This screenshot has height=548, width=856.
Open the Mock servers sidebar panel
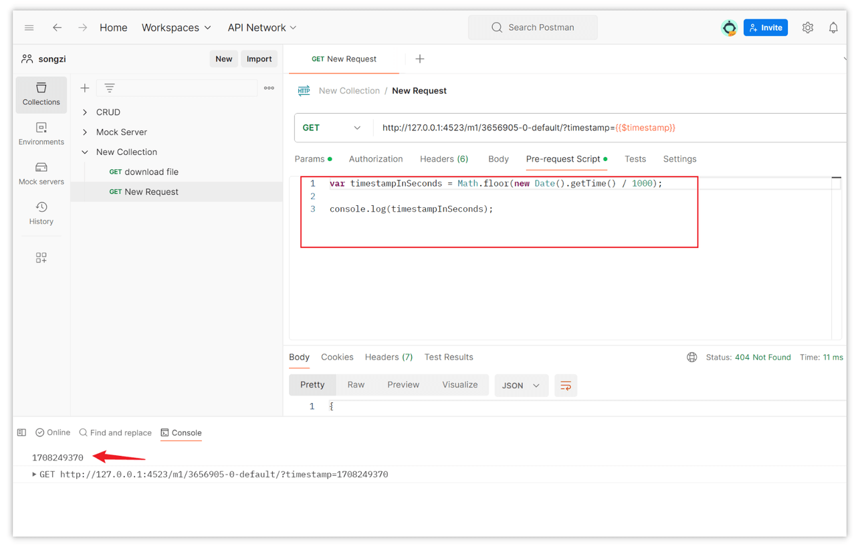click(41, 173)
